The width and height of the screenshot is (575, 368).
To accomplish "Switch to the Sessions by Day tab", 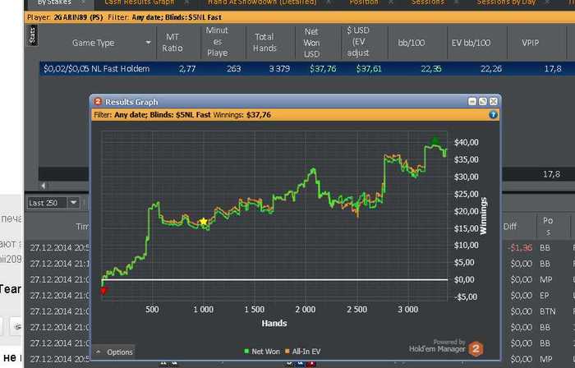I will click(506, 2).
